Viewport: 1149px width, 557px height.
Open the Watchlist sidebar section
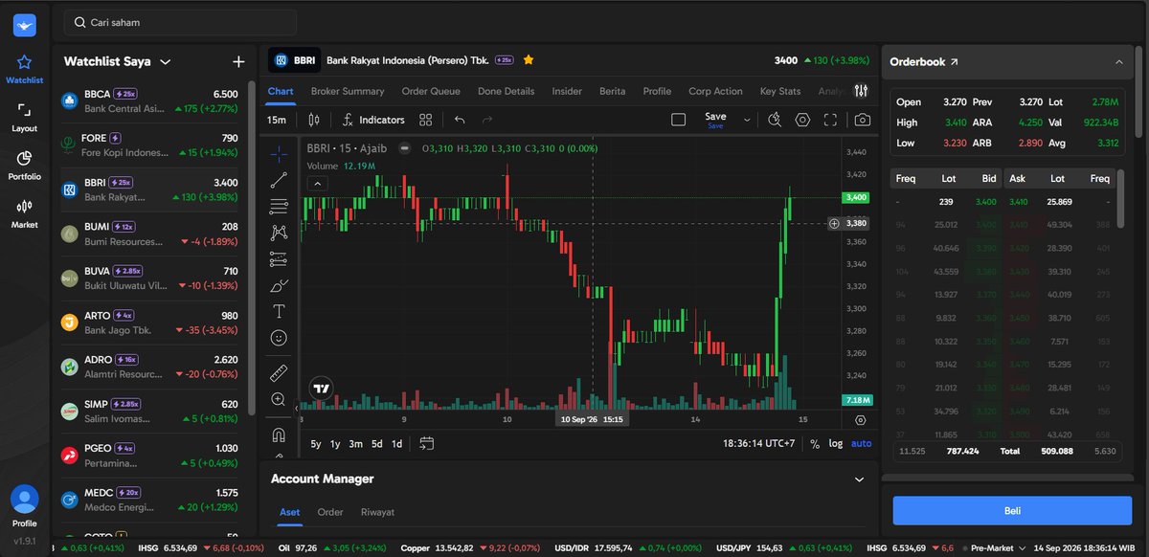tap(25, 69)
